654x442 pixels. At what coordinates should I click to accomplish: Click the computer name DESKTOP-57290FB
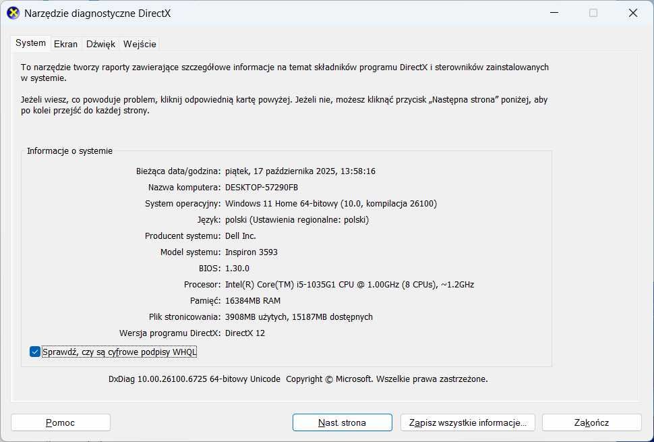tap(262, 187)
